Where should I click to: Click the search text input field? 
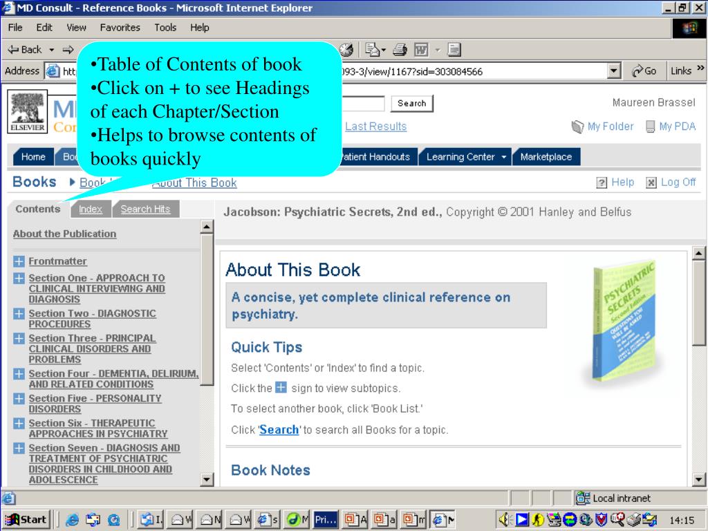[363, 104]
